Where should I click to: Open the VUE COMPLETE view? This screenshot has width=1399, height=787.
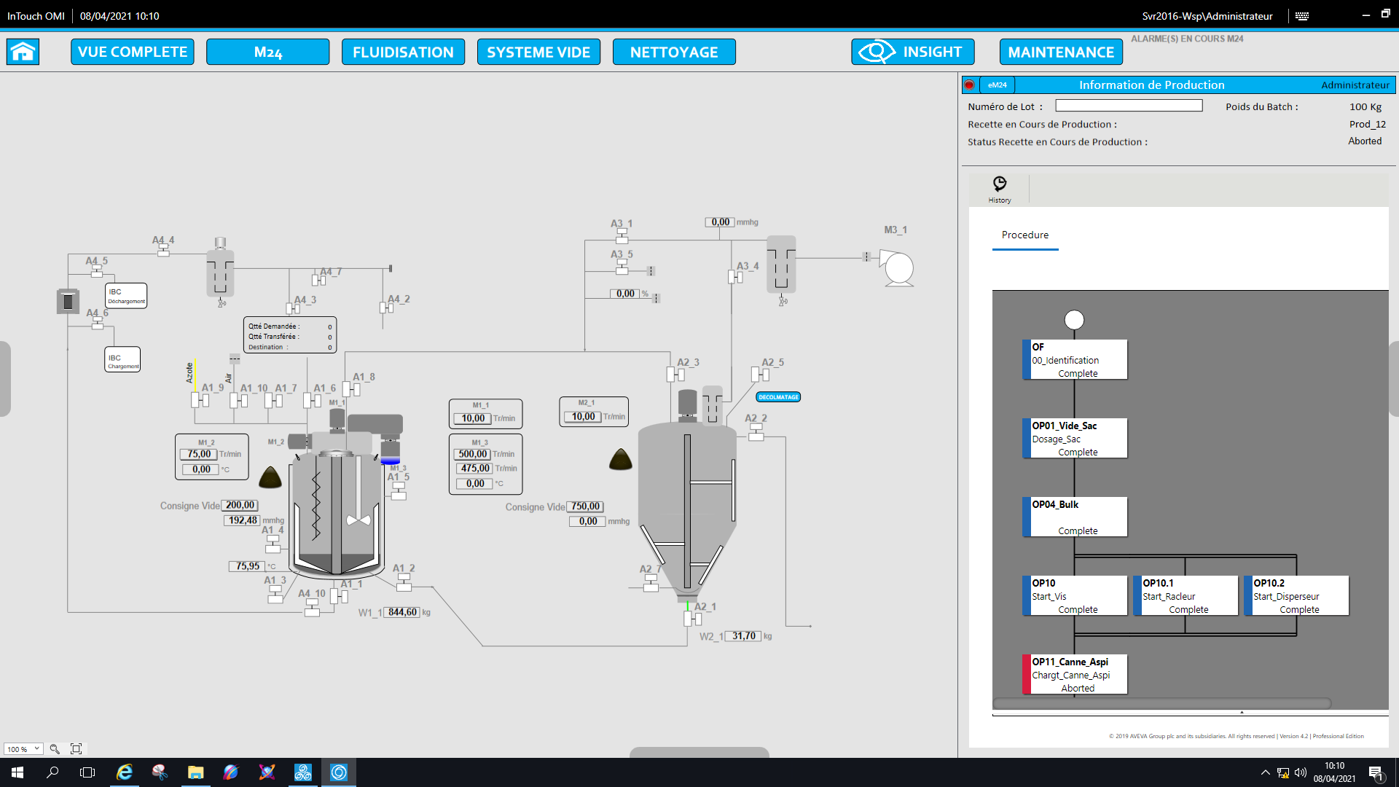[133, 52]
